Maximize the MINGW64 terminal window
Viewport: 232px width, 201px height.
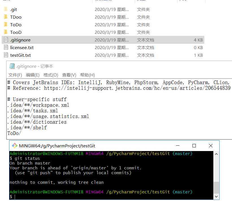pos(194,146)
